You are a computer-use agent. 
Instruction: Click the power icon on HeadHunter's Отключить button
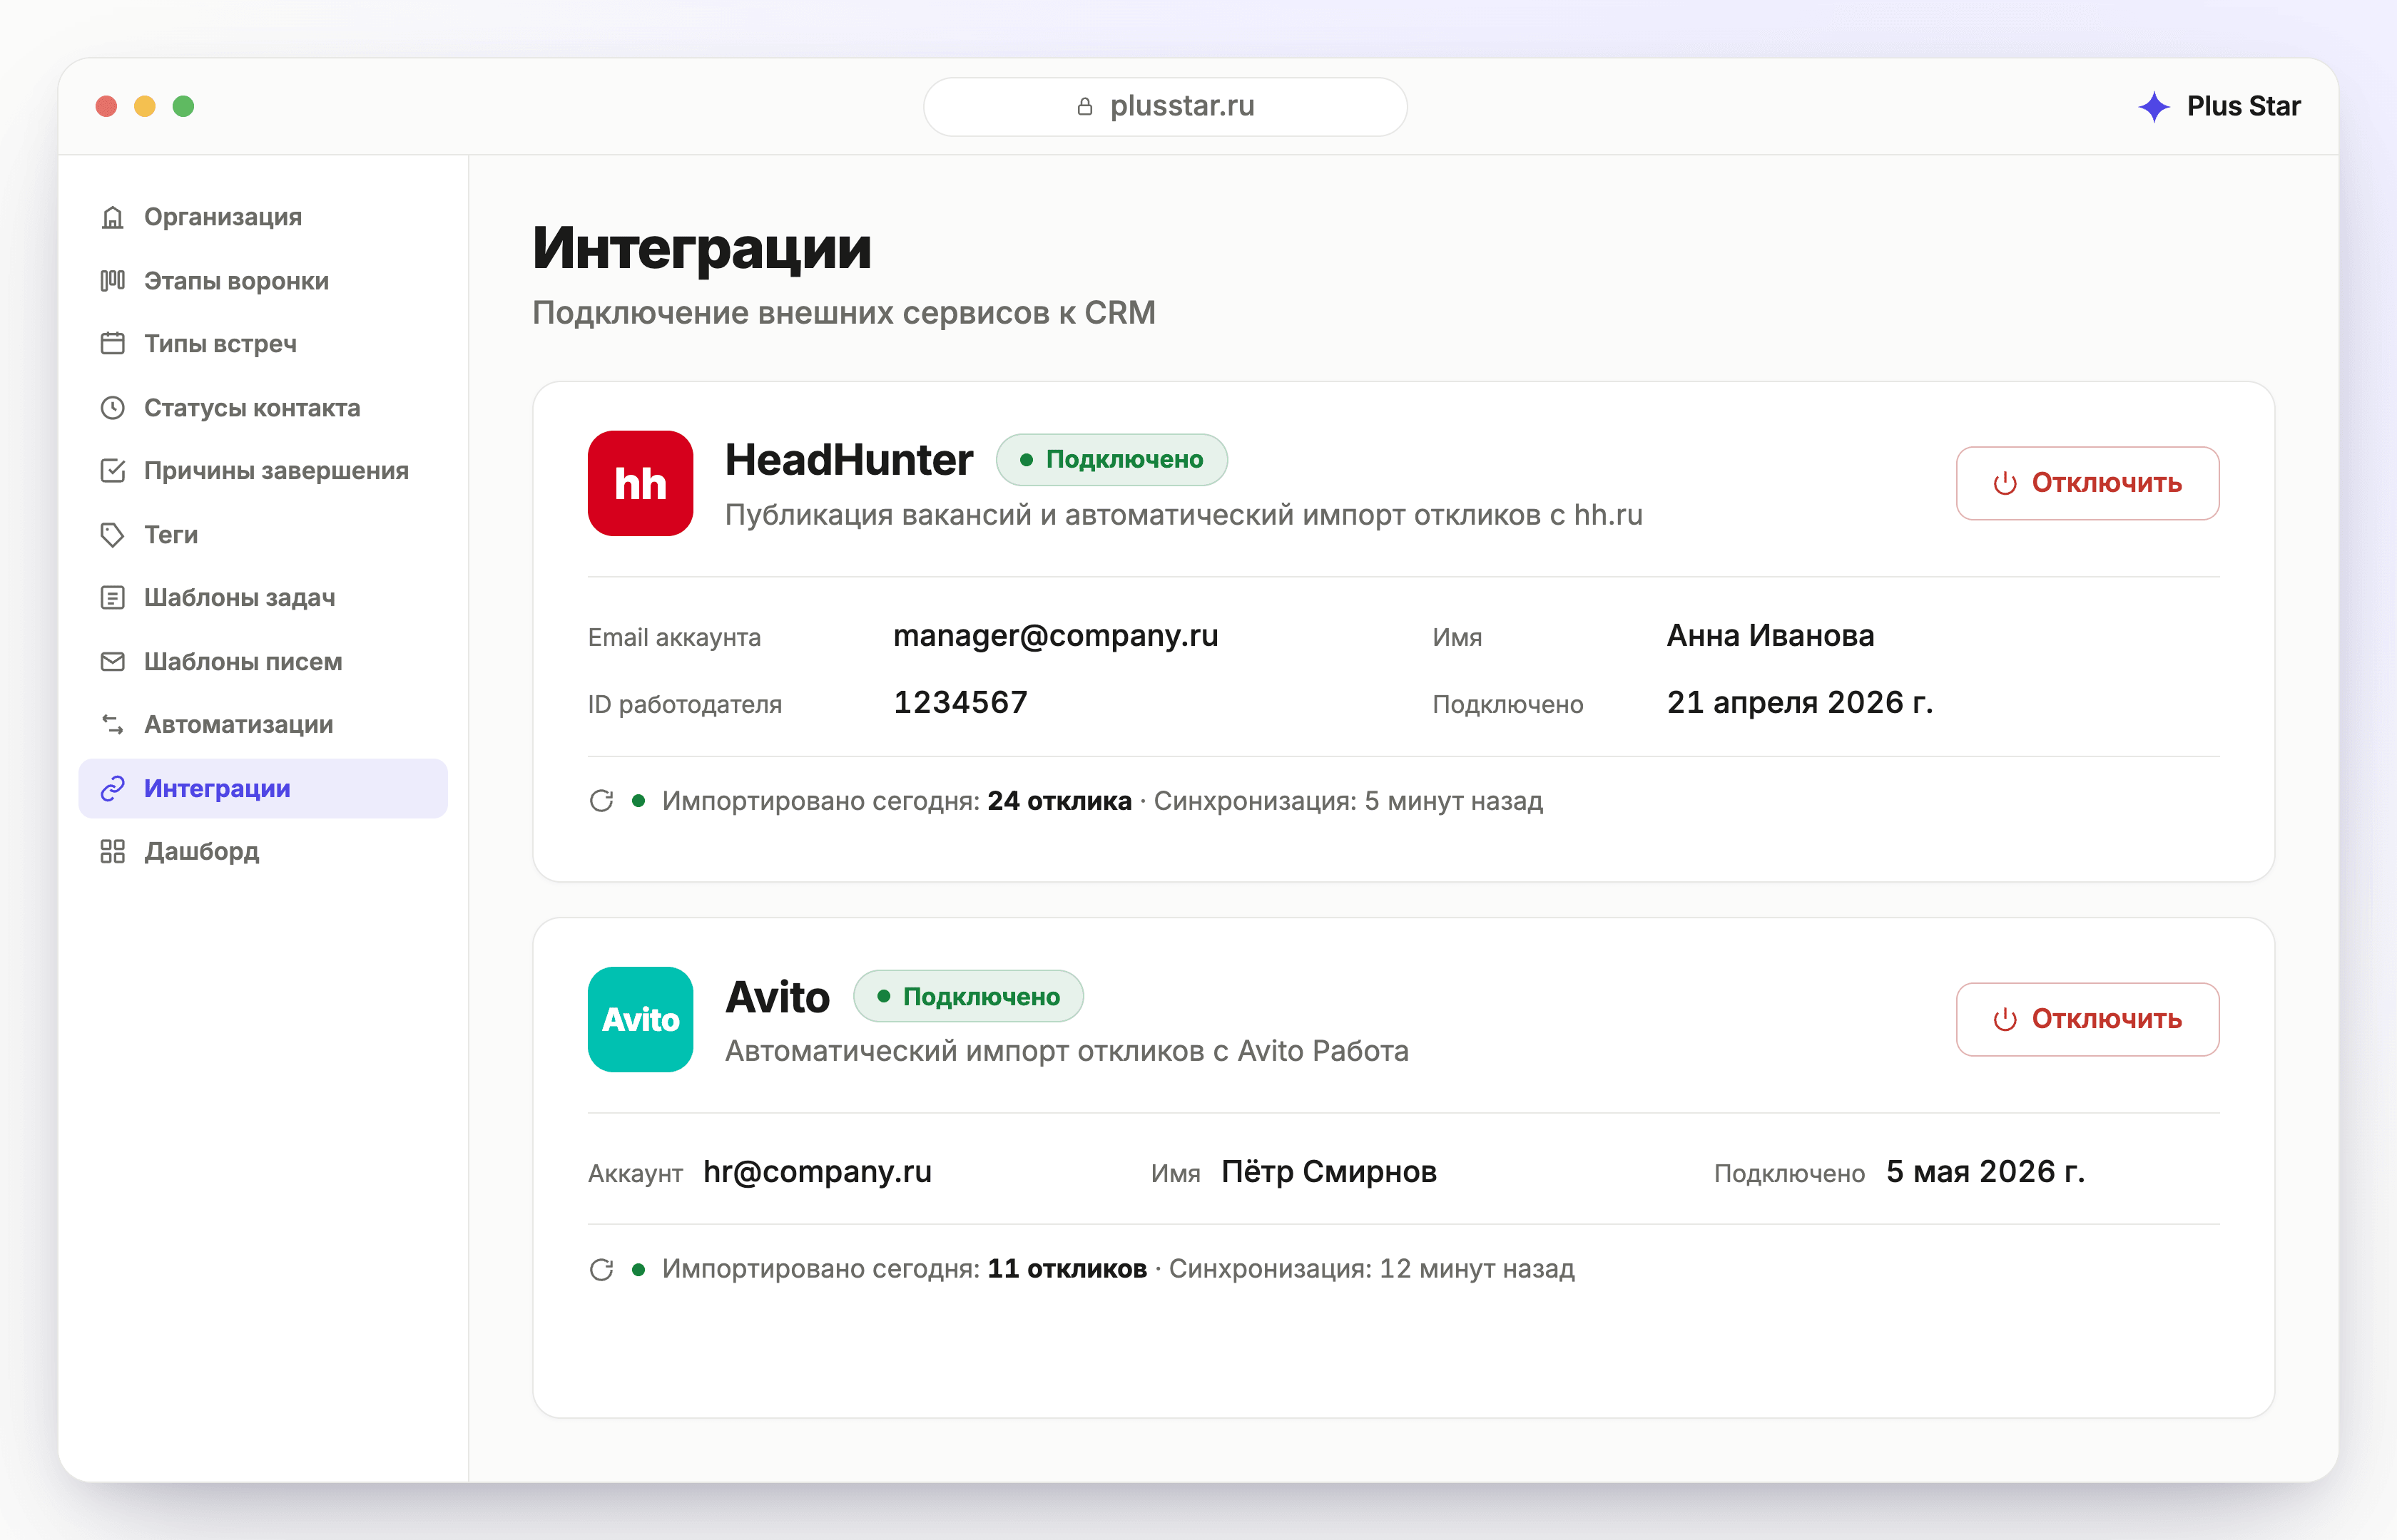coord(2005,484)
